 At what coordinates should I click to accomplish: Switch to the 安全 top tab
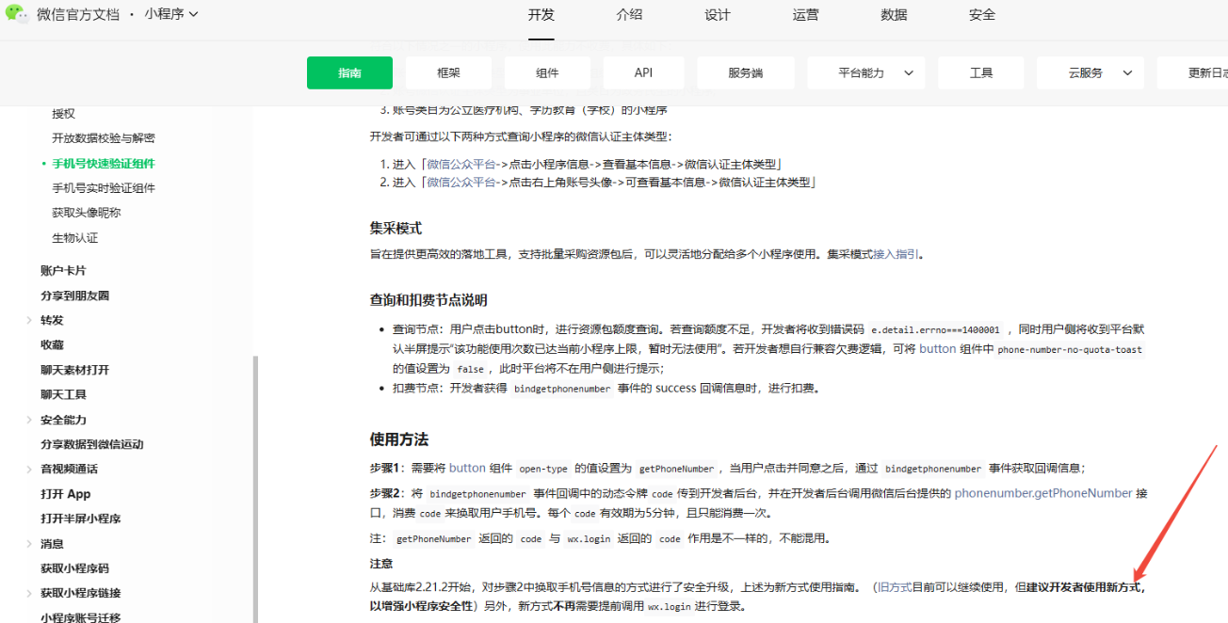point(982,14)
